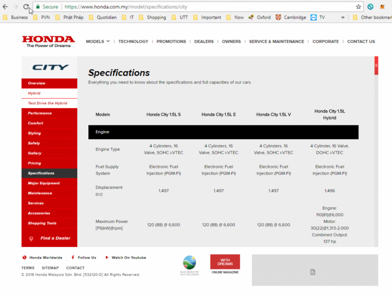Open the CONTACT footer link
The image size is (392, 294).
coord(75,268)
